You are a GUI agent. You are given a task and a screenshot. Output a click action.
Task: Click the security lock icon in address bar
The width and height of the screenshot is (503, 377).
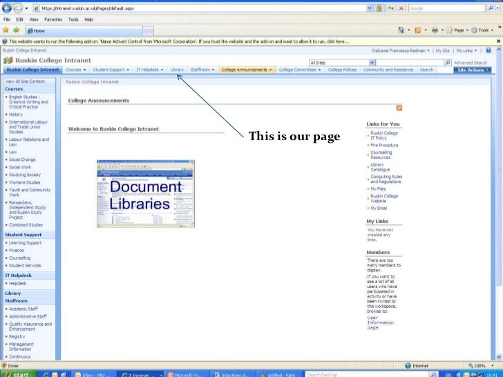point(379,8)
